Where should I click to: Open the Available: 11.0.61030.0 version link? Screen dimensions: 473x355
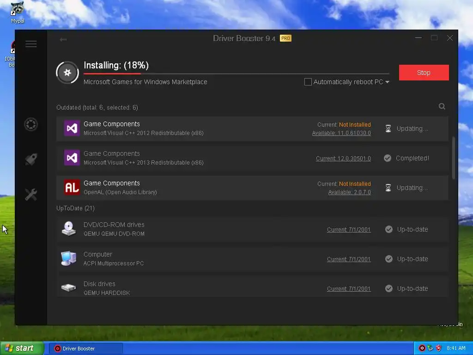pyautogui.click(x=341, y=133)
